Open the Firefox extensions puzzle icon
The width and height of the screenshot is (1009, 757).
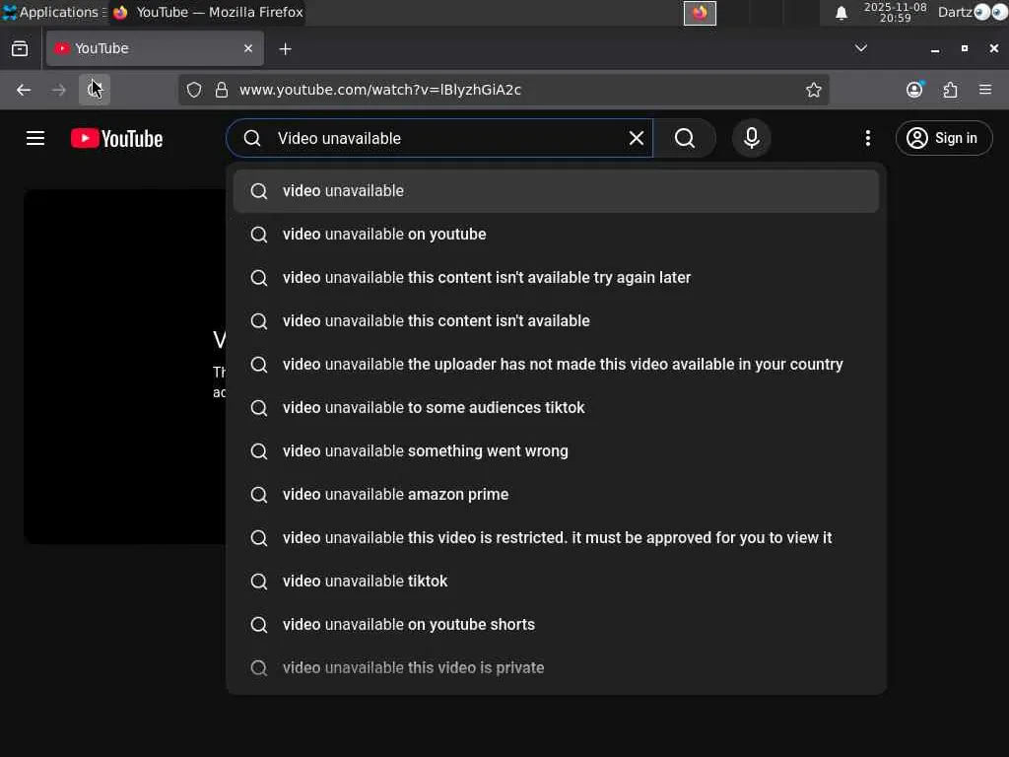pos(950,90)
